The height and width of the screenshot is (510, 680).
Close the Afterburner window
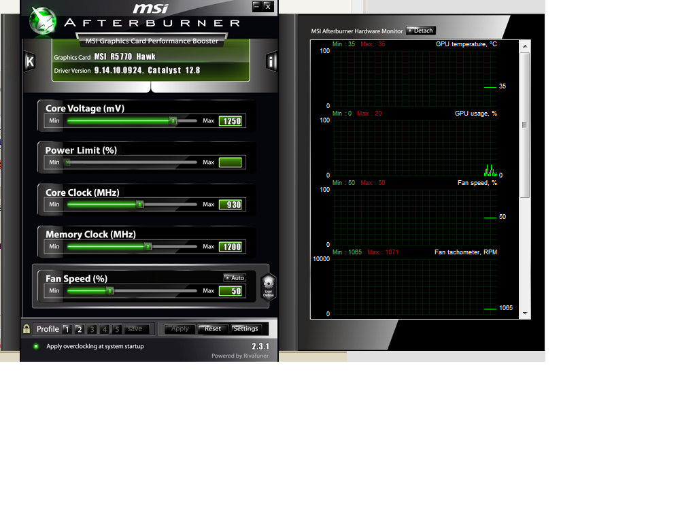(x=268, y=6)
